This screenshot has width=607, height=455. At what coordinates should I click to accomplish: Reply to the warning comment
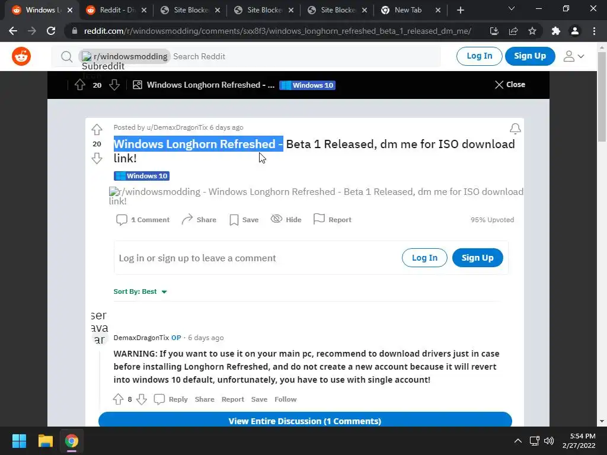[x=171, y=399]
